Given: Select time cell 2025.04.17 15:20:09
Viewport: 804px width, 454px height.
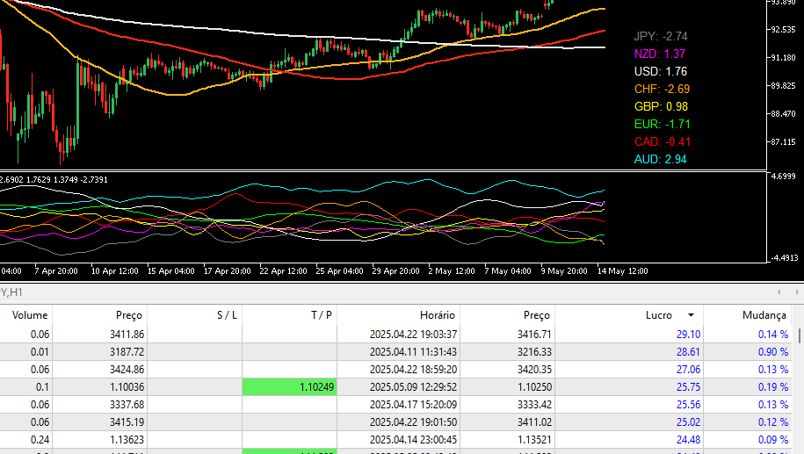Looking at the screenshot, I should 413,404.
